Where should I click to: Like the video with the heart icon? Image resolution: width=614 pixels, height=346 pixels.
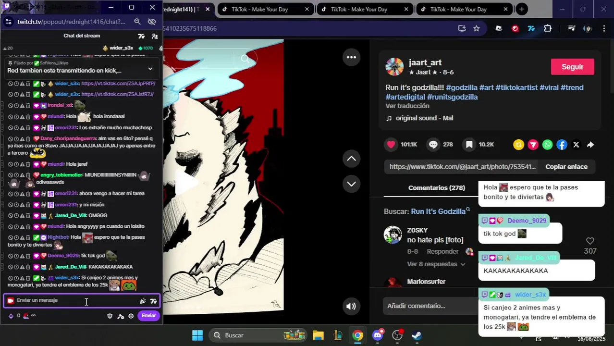point(391,144)
